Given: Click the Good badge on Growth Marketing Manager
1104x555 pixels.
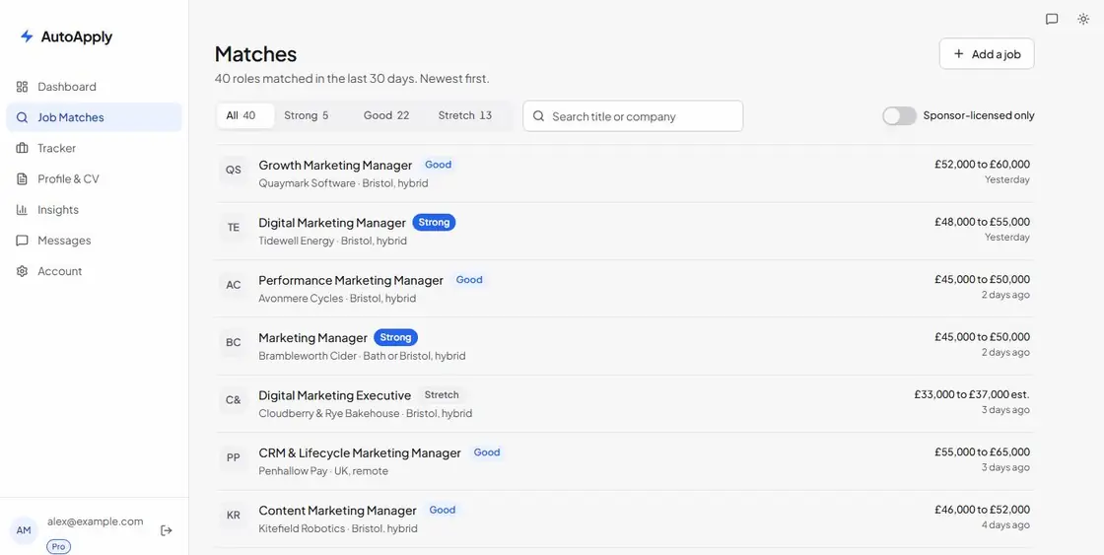Looking at the screenshot, I should (x=438, y=165).
